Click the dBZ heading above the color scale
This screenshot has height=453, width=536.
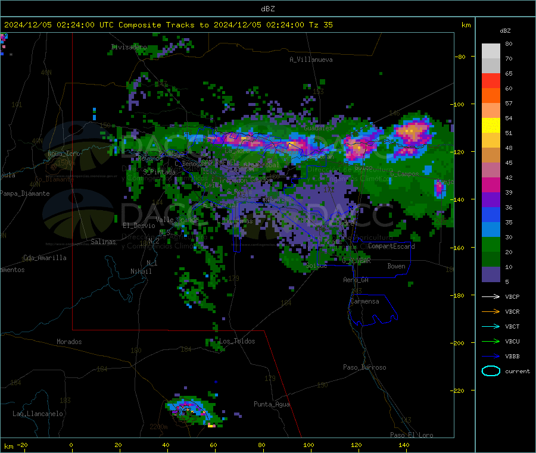tap(505, 31)
